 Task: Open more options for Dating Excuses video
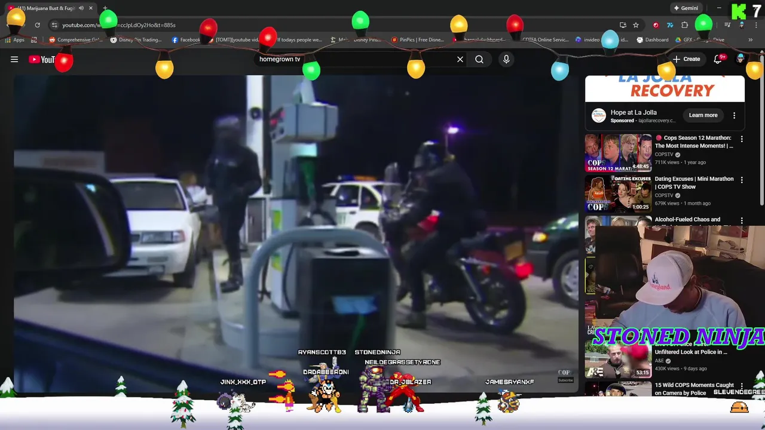[742, 180]
